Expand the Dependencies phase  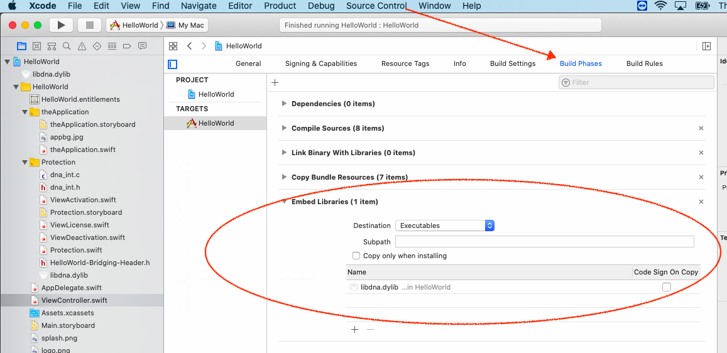[284, 104]
